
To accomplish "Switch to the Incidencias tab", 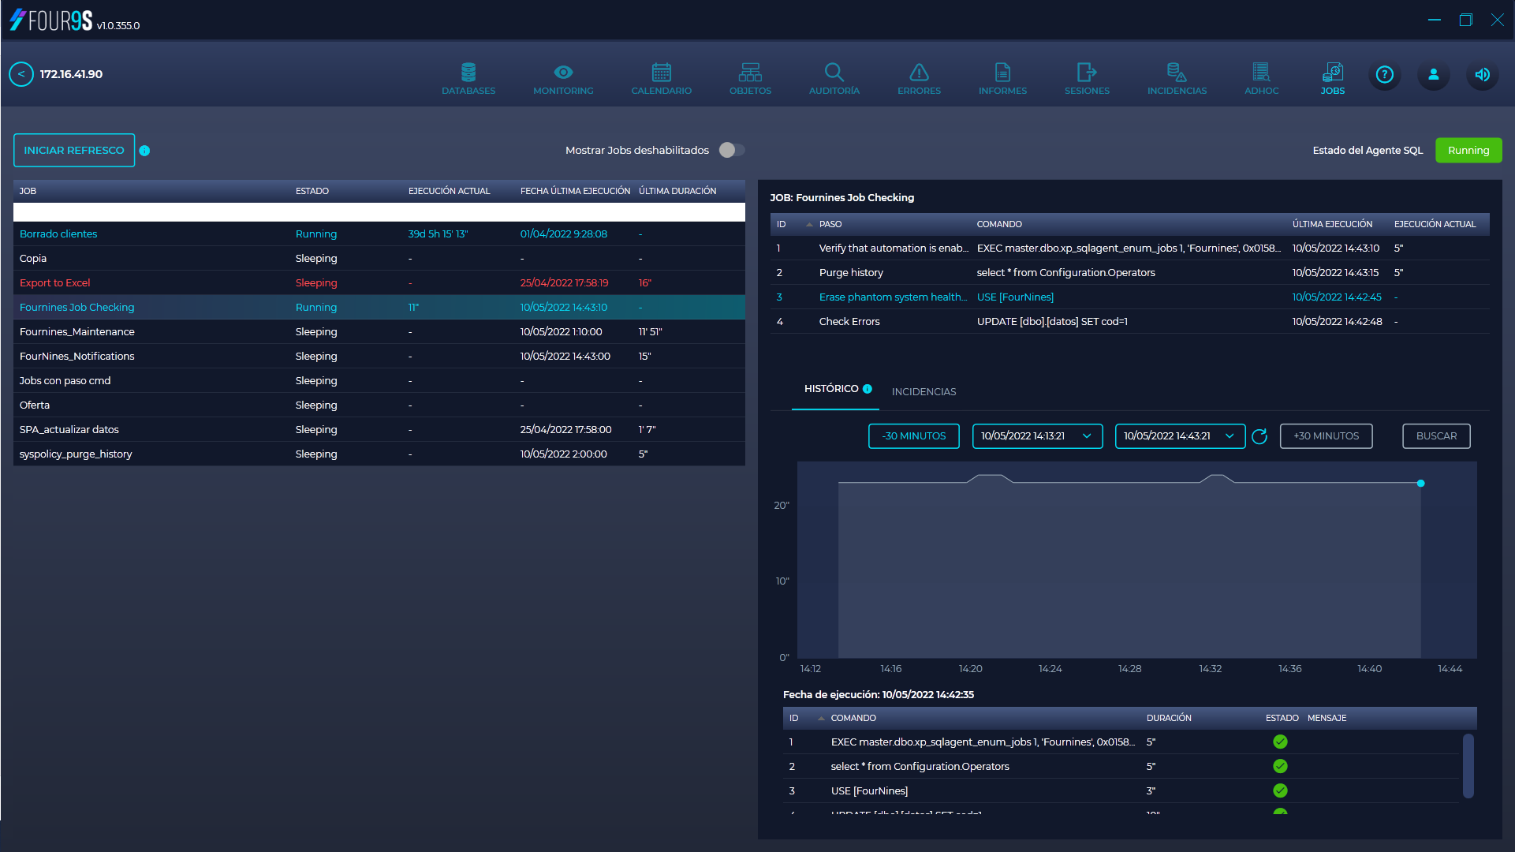I will [924, 392].
